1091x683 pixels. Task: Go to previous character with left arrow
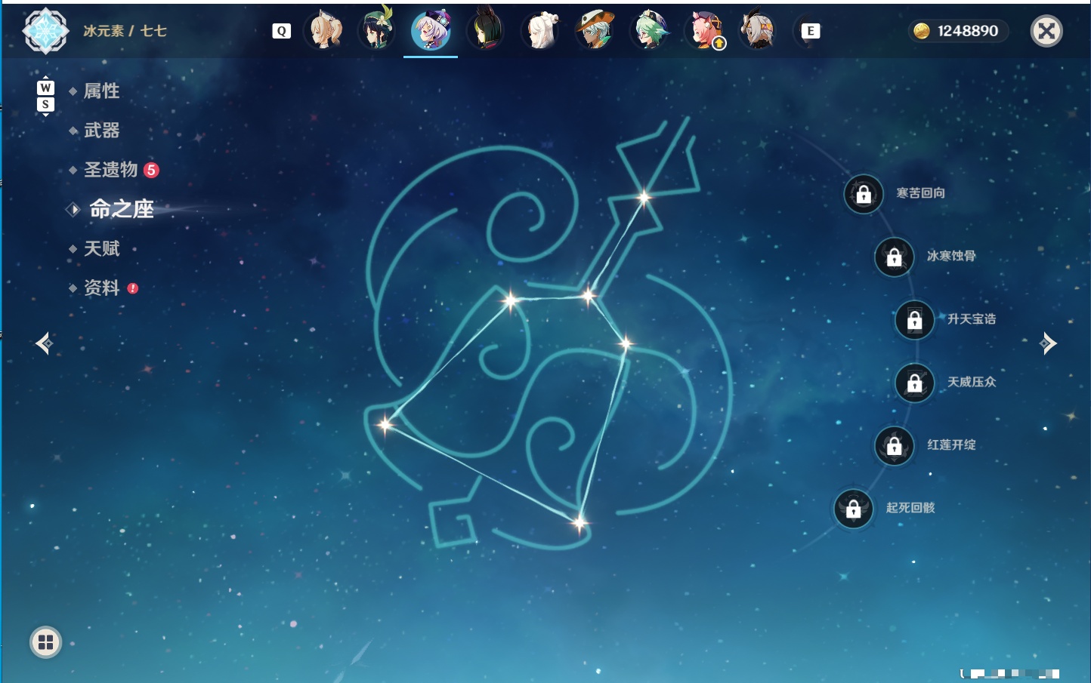pos(45,343)
